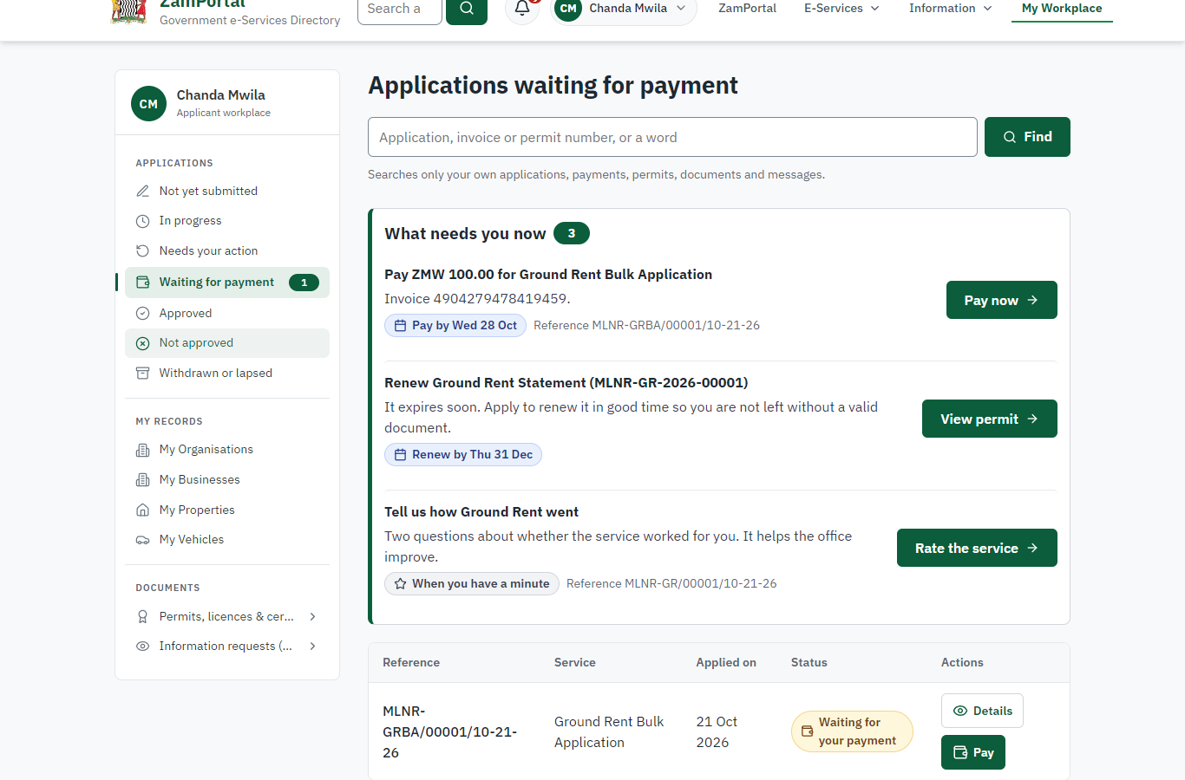Focus the header Search a field
This screenshot has height=780, width=1185.
click(x=400, y=9)
